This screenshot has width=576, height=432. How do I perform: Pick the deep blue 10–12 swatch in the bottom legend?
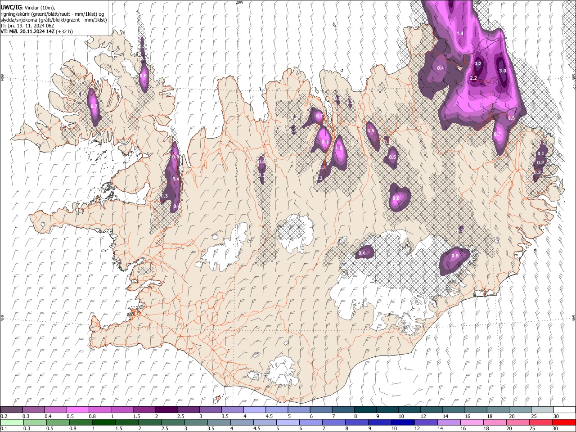[402, 423]
